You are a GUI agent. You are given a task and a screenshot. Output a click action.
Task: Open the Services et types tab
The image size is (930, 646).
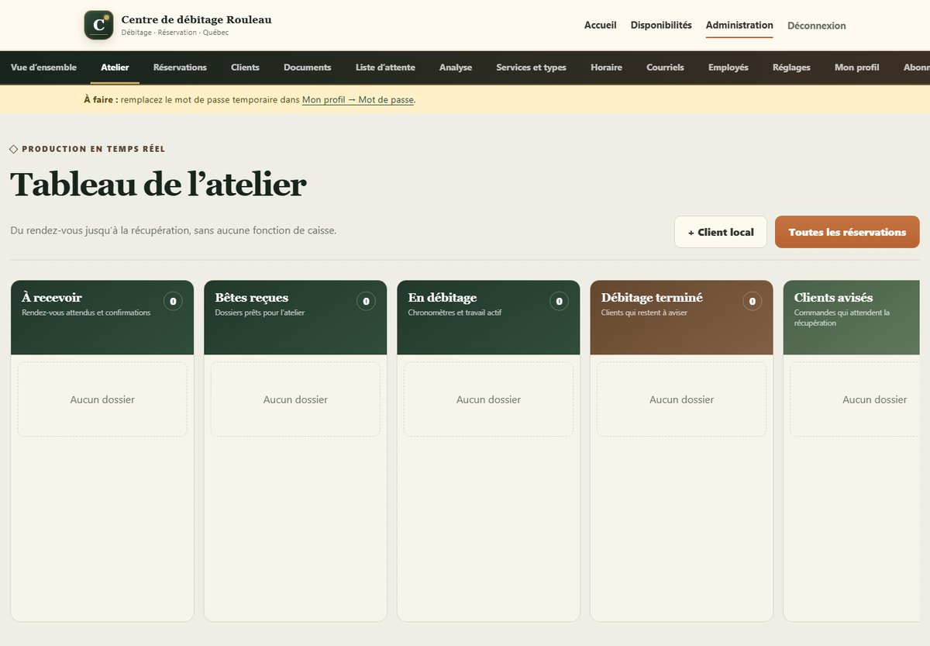click(531, 67)
